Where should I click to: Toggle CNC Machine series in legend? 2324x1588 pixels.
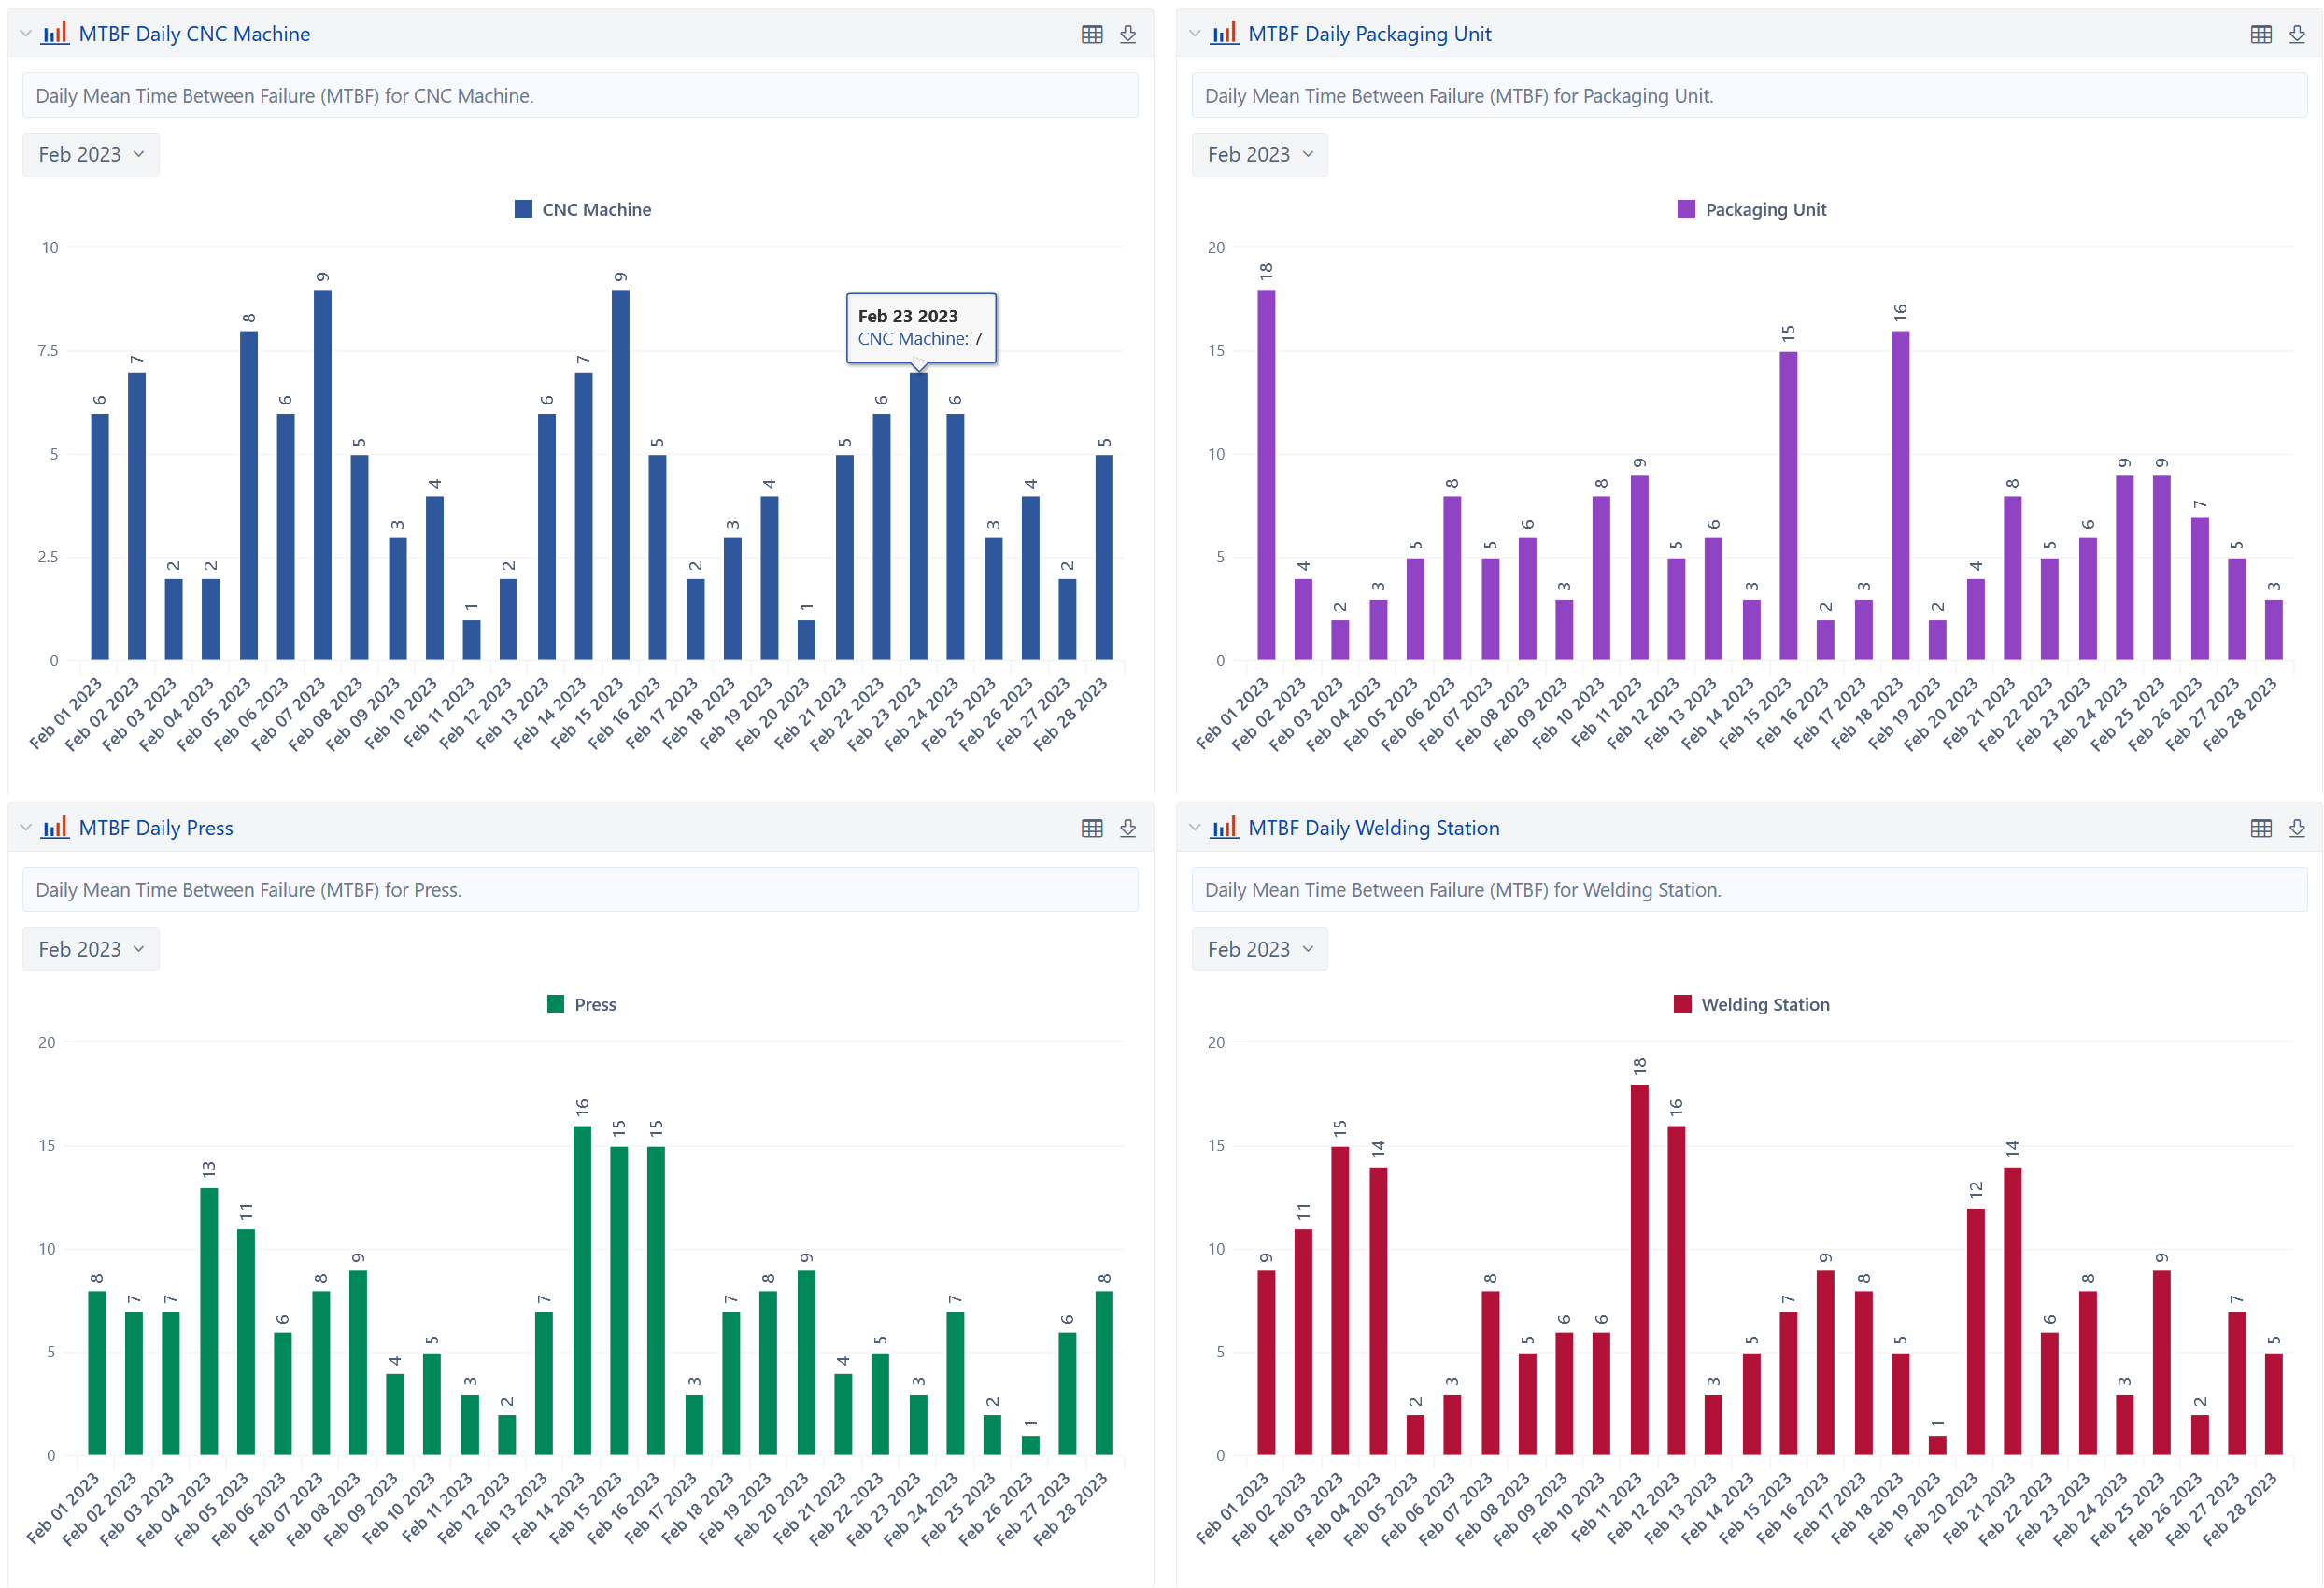(x=583, y=209)
